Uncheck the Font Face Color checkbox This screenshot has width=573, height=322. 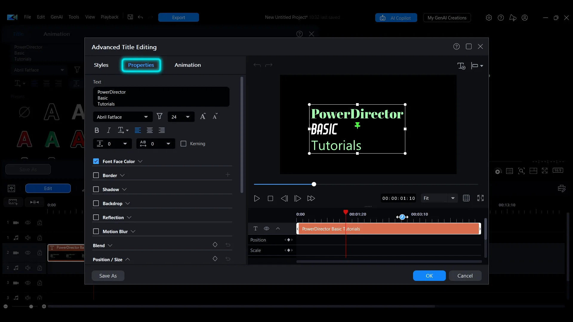pyautogui.click(x=96, y=161)
